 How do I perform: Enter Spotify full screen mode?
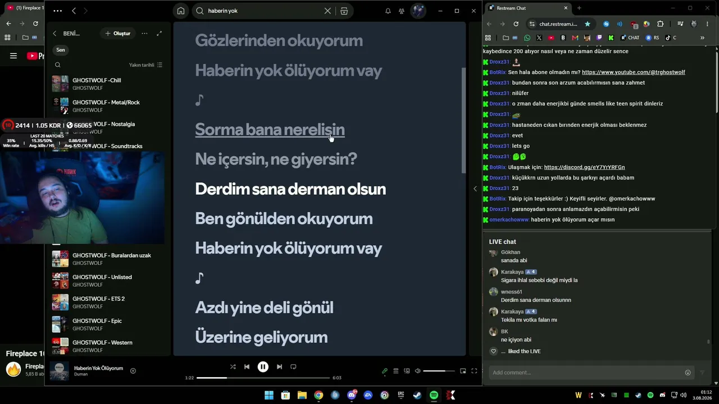click(474, 371)
